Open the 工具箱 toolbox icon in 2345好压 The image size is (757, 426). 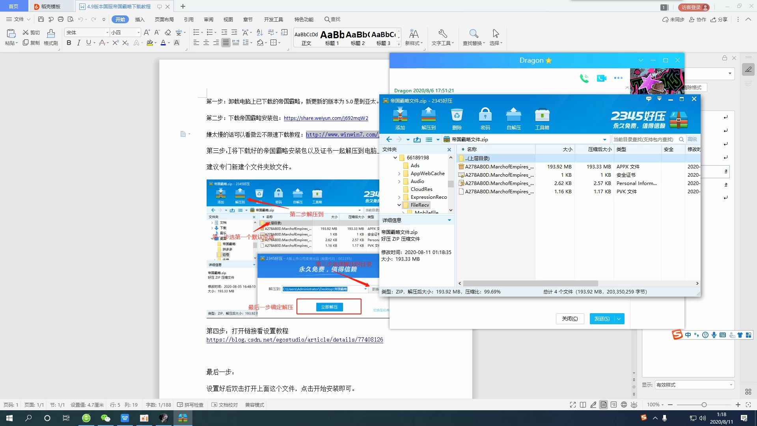click(x=542, y=118)
